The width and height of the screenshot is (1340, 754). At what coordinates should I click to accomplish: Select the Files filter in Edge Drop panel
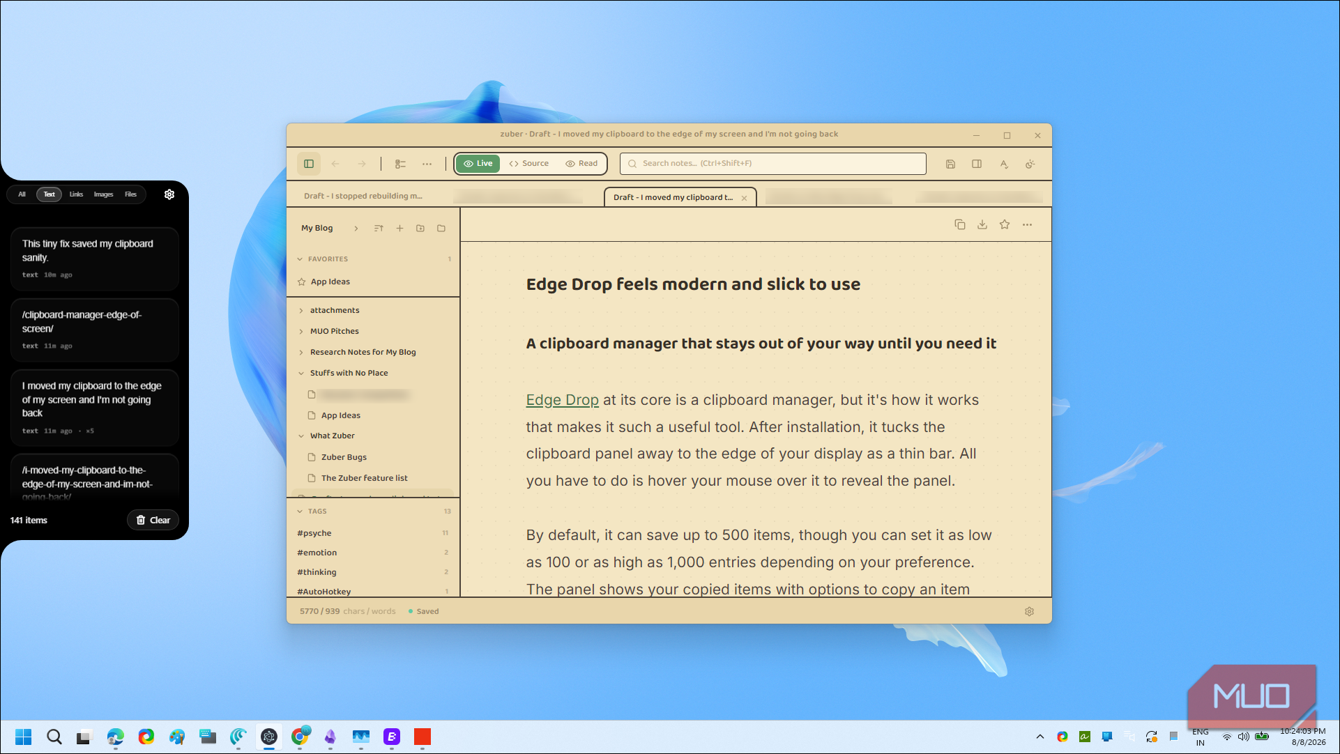point(130,194)
